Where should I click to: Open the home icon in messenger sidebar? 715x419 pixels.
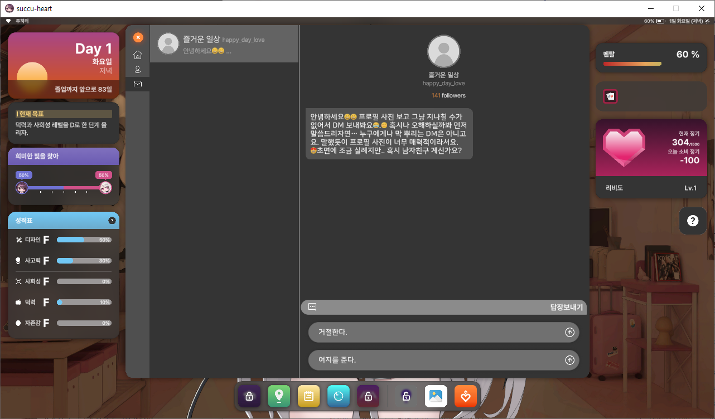(138, 55)
